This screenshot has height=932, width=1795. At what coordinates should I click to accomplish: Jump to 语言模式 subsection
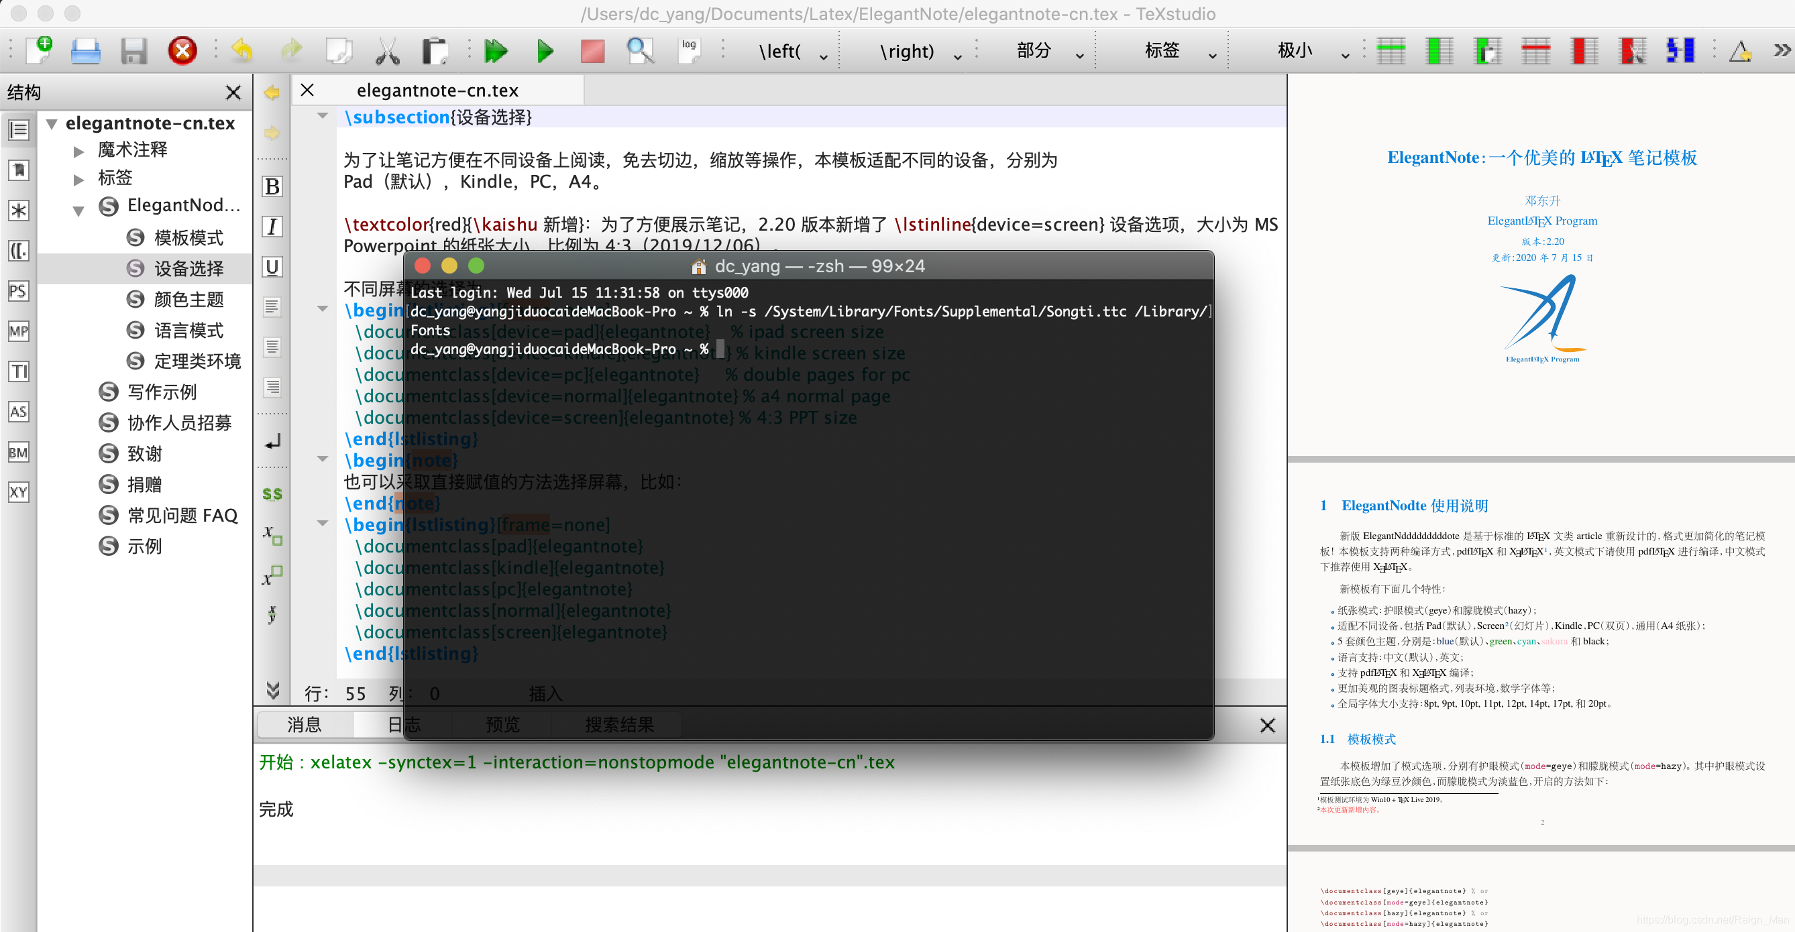(x=188, y=330)
